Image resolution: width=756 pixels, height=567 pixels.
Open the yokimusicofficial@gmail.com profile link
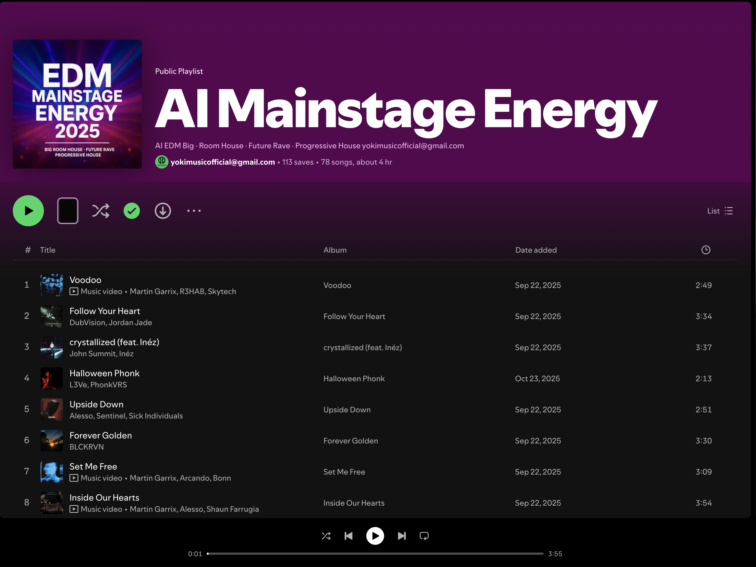(223, 162)
